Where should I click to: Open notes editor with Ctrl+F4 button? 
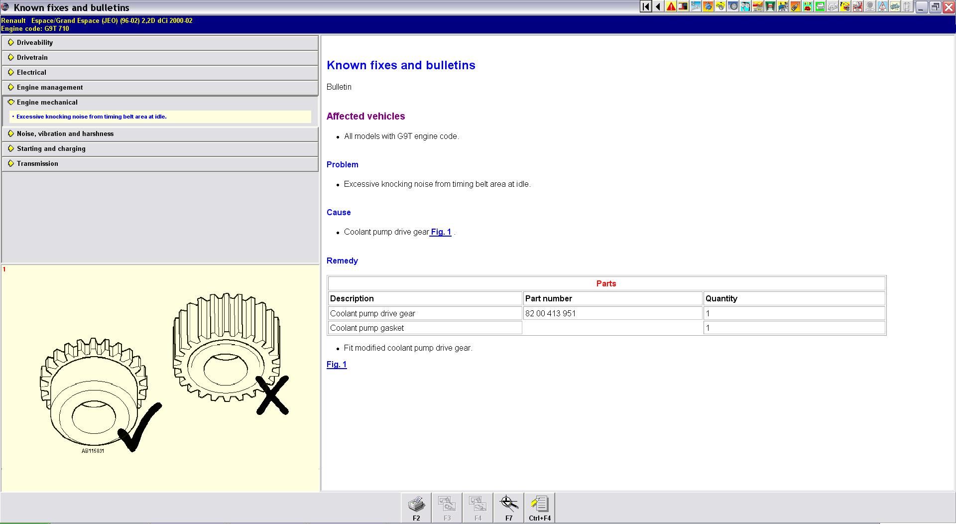pyautogui.click(x=539, y=508)
